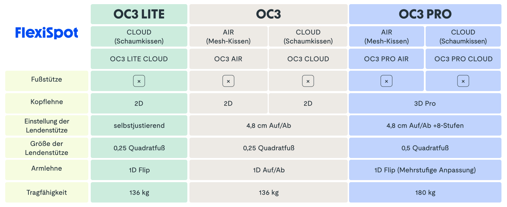Click the FlexiSpot logo
This screenshot has width=507, height=207.
pyautogui.click(x=47, y=33)
